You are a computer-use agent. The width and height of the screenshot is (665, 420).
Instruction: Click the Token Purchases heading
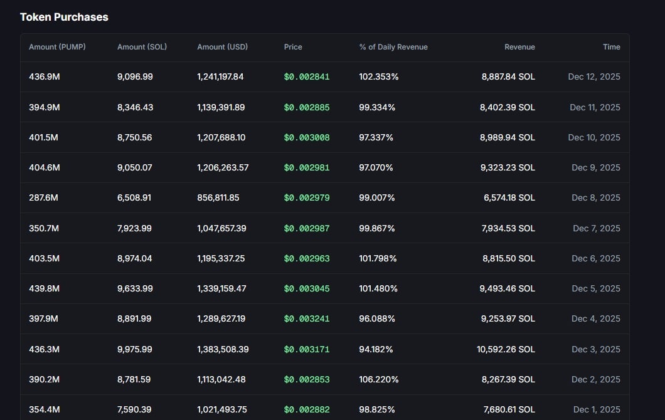(63, 17)
